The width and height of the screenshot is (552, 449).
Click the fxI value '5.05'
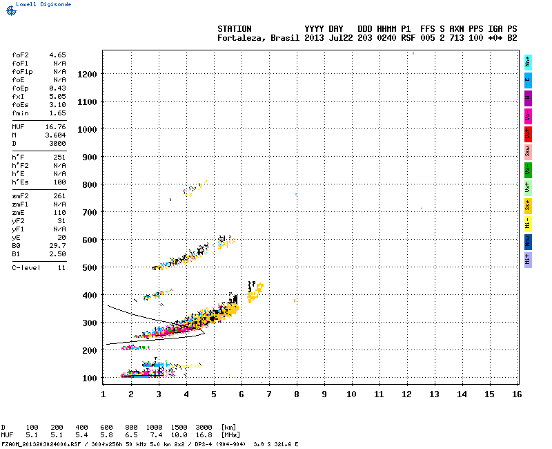click(x=57, y=97)
